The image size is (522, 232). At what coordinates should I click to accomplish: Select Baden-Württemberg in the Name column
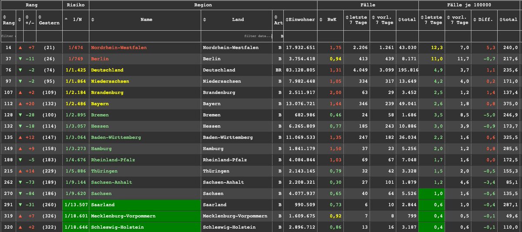(116, 137)
